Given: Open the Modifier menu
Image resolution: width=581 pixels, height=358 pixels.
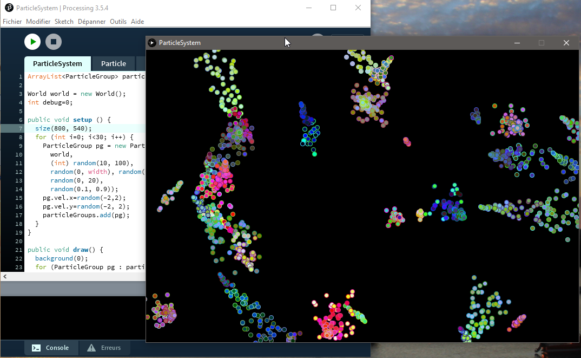Looking at the screenshot, I should (38, 22).
